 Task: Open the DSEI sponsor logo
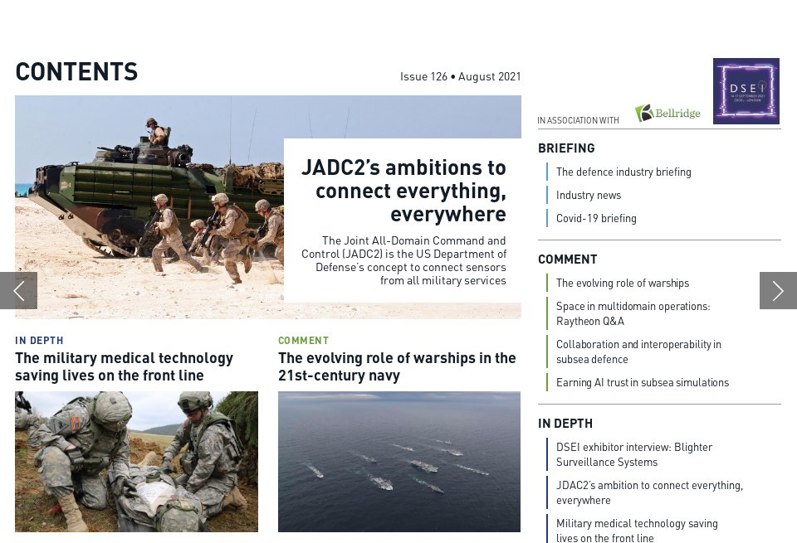pos(746,91)
